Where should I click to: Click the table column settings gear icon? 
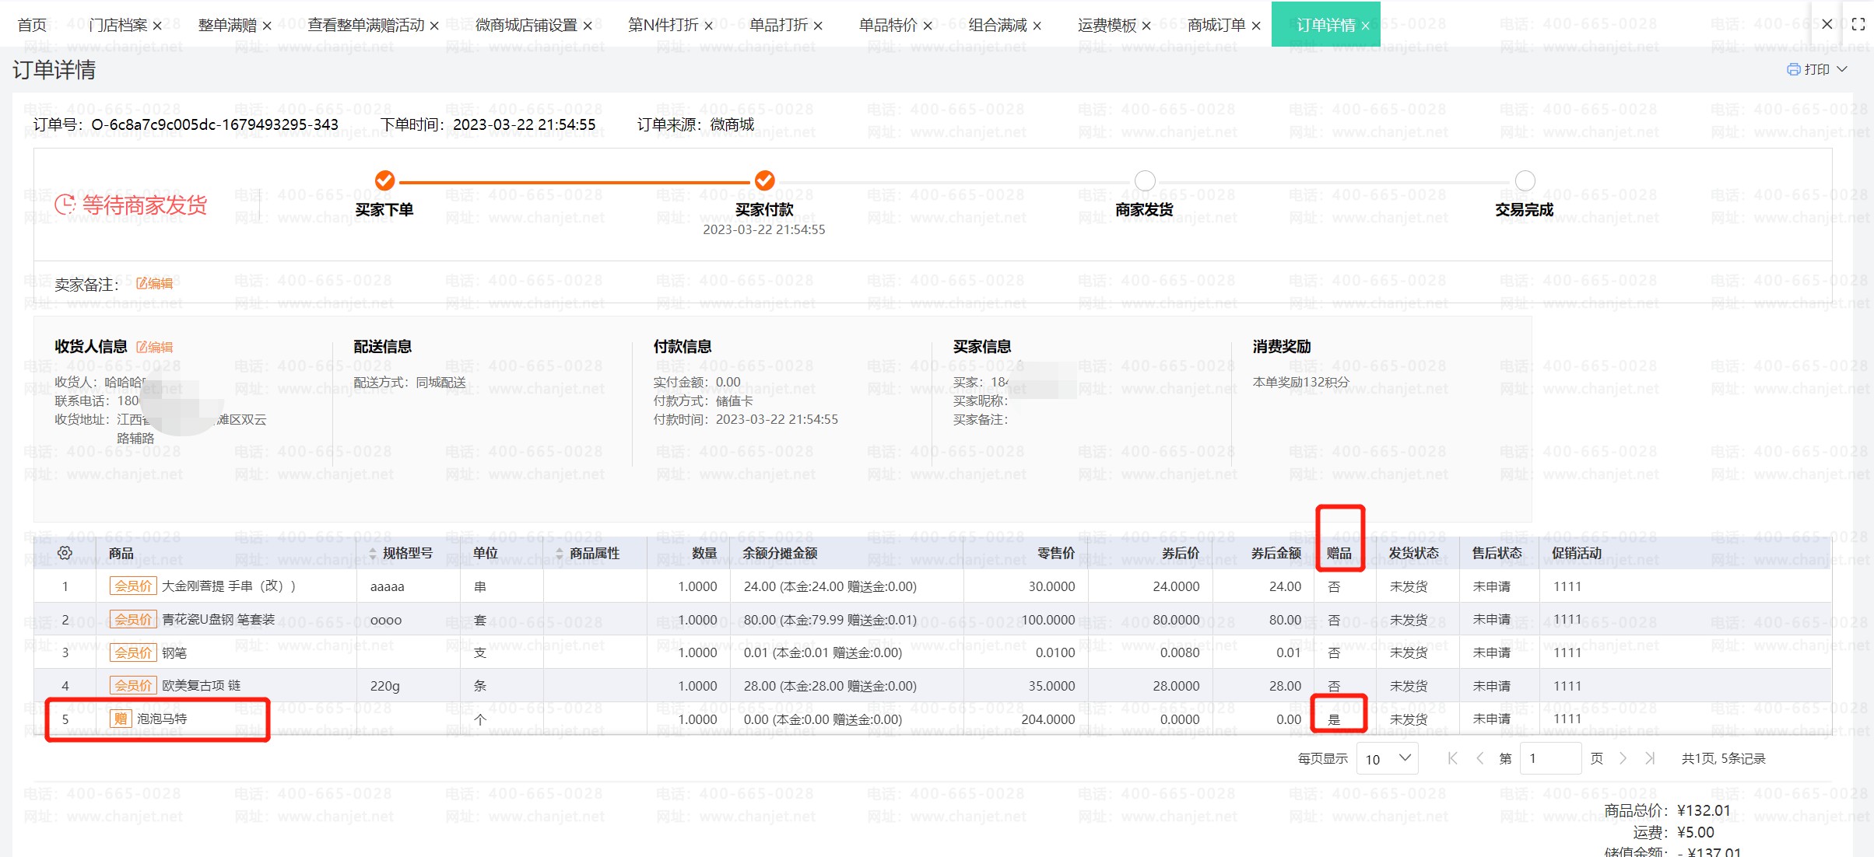point(65,553)
